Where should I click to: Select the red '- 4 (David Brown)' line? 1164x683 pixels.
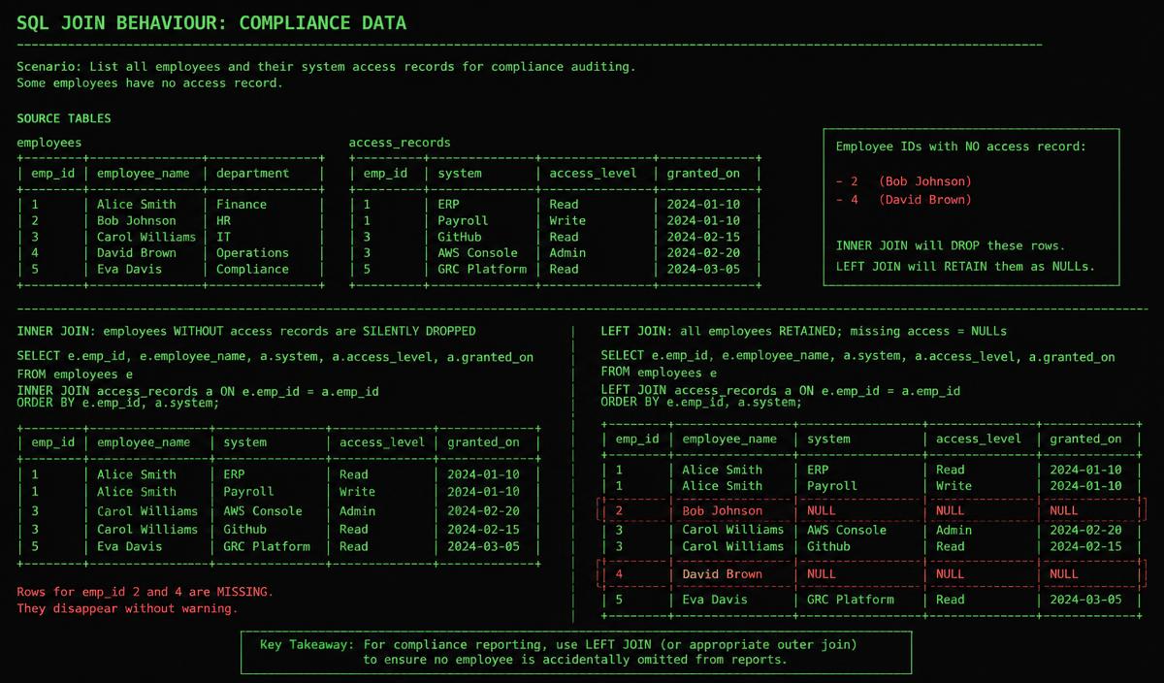[x=903, y=200]
